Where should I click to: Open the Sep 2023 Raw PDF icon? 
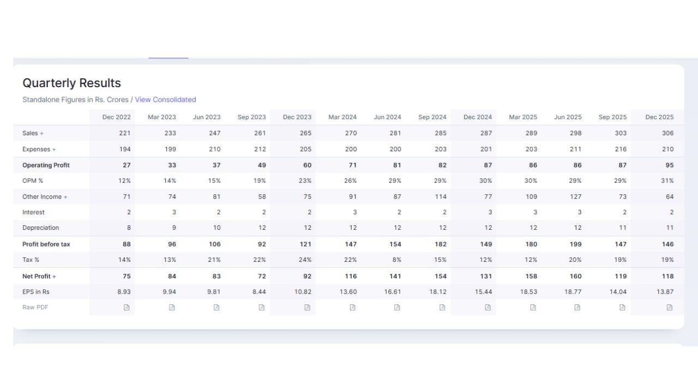pos(262,308)
